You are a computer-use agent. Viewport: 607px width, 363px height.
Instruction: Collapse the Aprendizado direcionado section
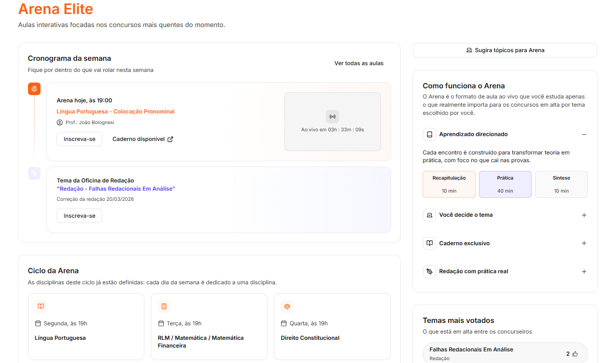click(584, 135)
